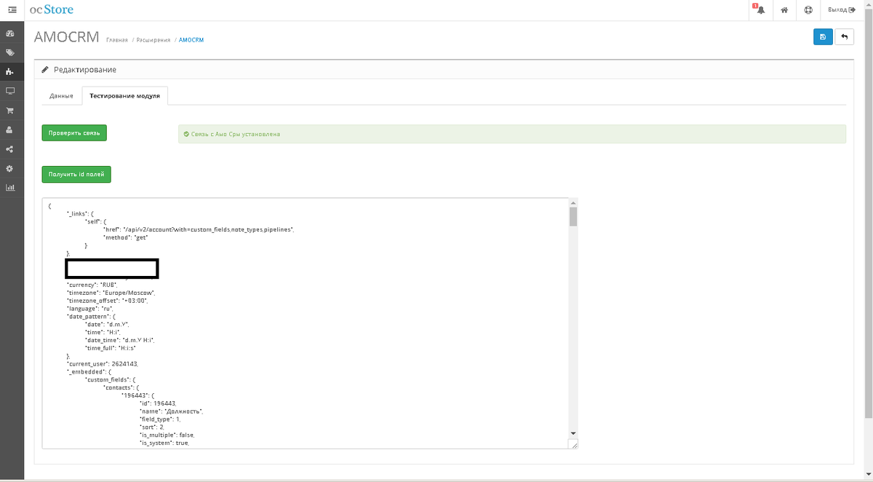Click the back arrow cancel button
The image size is (873, 482).
(845, 37)
